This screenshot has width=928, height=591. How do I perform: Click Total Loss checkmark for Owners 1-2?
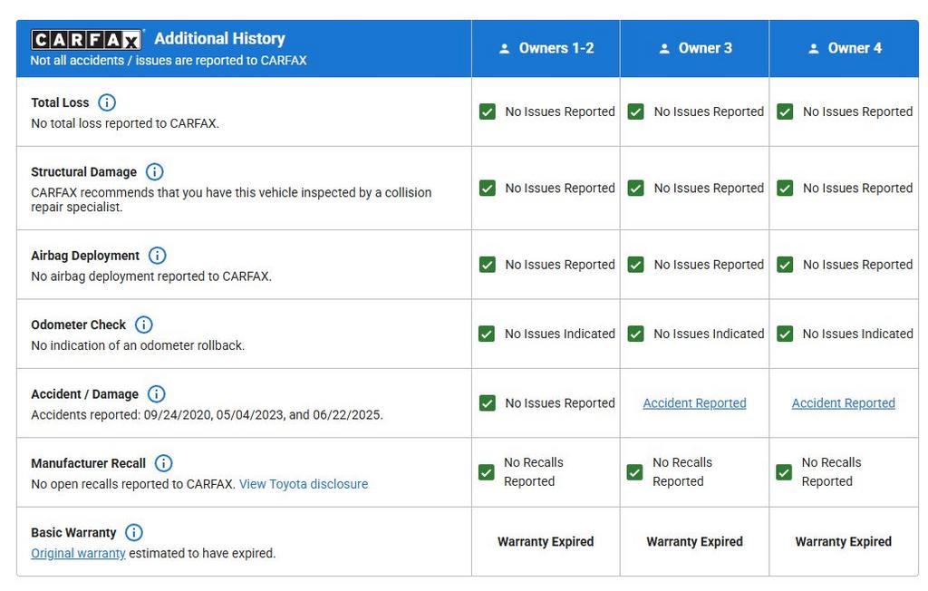point(488,111)
